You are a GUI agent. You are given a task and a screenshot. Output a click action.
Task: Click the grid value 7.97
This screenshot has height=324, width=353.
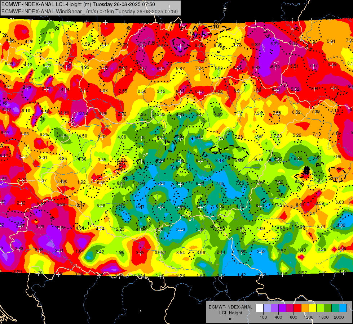(x=313, y=66)
